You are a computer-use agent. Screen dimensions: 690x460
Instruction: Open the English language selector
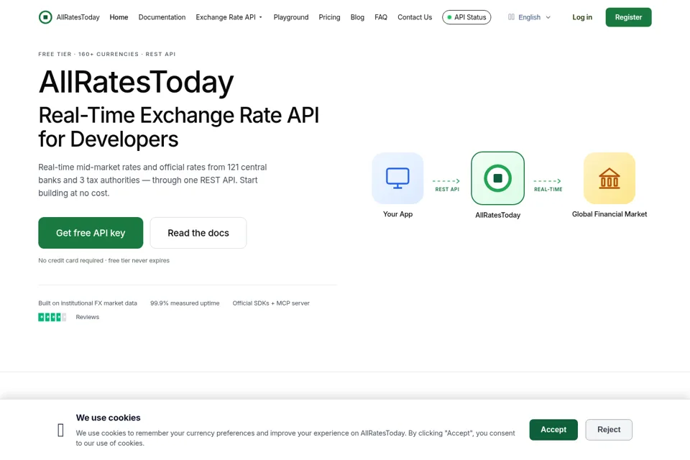(x=530, y=17)
